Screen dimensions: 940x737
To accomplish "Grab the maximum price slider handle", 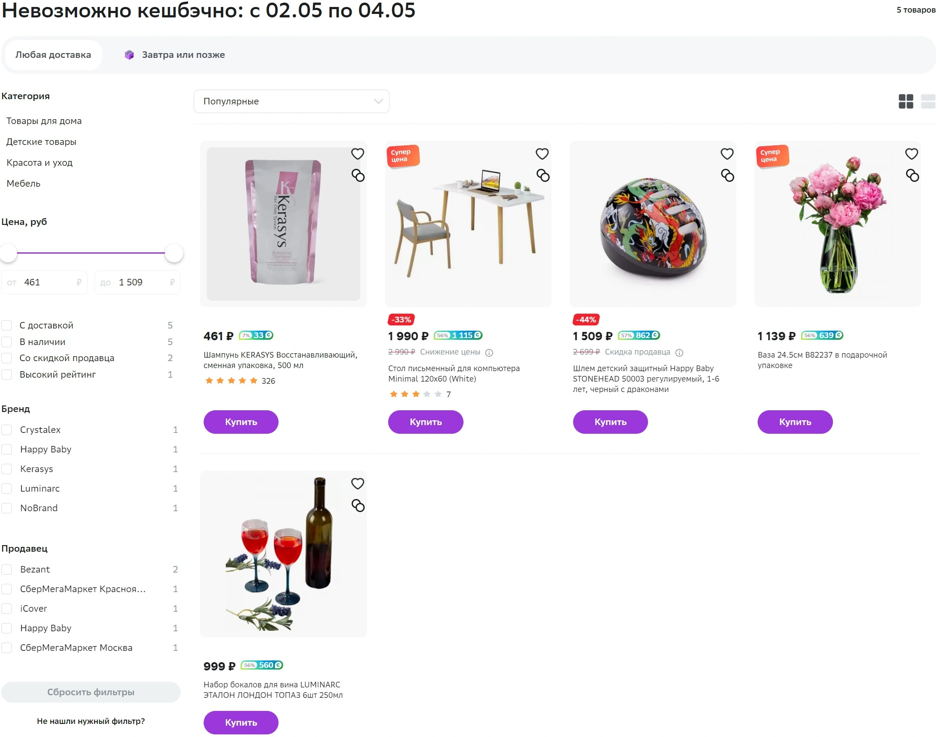I will click(174, 253).
